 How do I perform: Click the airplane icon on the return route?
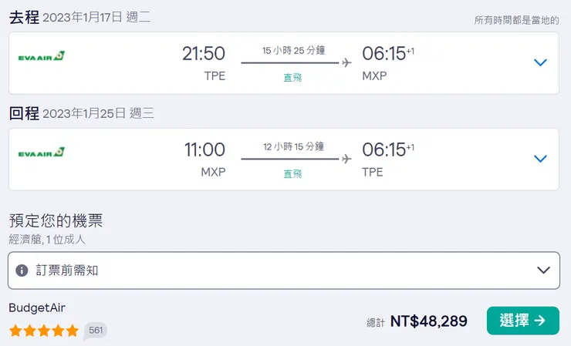pos(346,159)
